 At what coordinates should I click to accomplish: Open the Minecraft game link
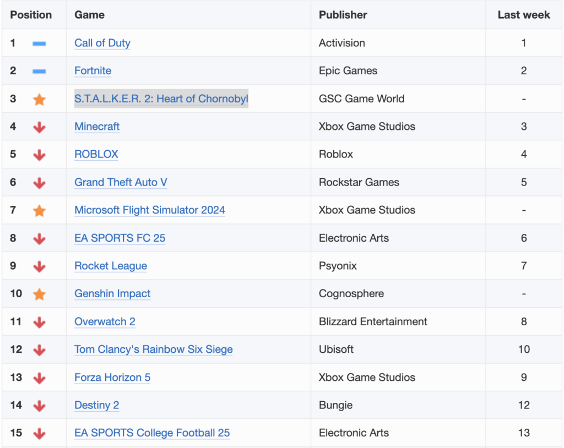click(x=97, y=126)
